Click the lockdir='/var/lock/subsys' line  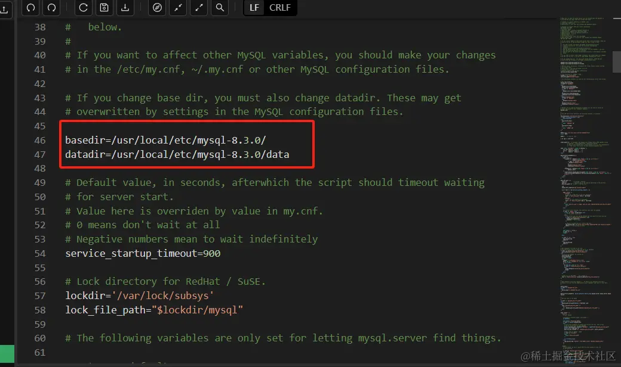pos(139,296)
